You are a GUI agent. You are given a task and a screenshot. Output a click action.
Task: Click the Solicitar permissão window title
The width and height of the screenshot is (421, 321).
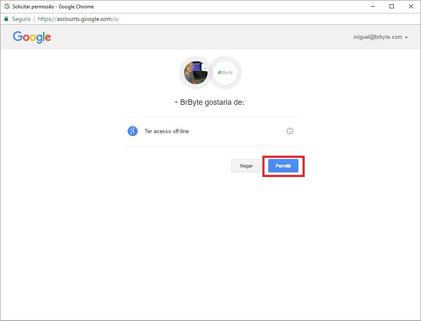coord(53,7)
